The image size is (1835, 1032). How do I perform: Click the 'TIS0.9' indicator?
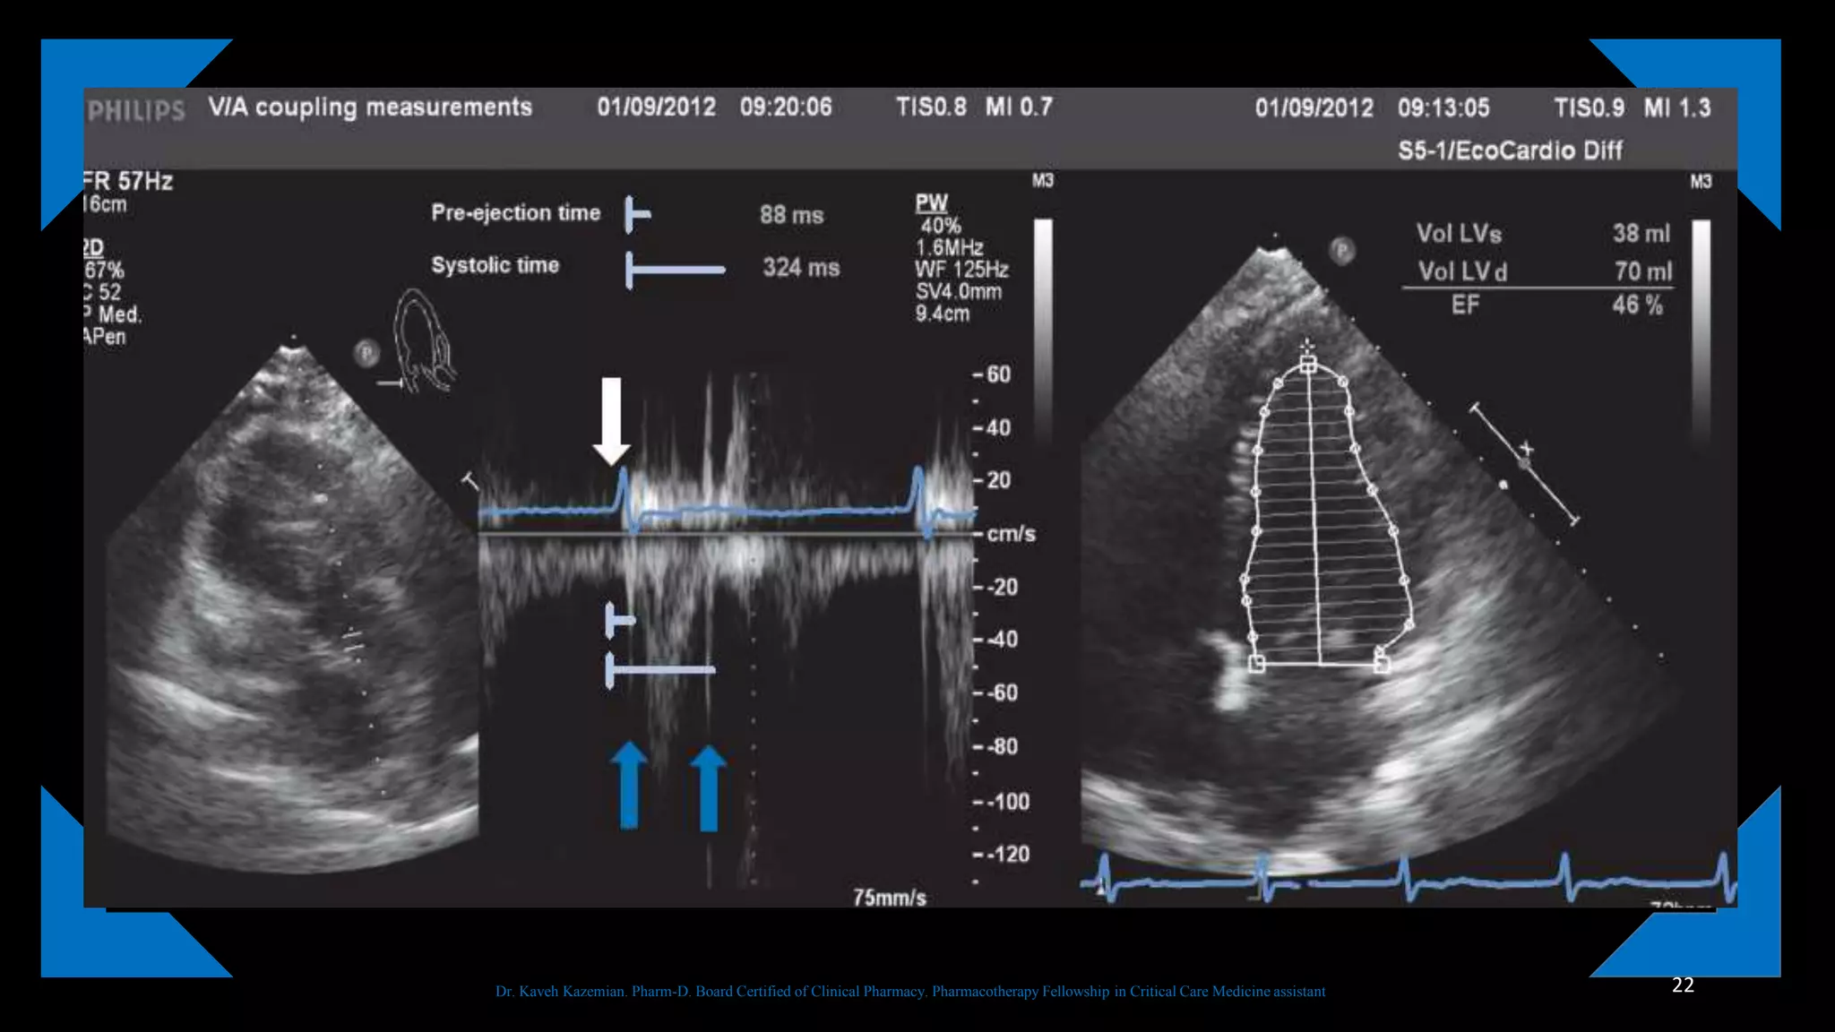coord(1589,108)
